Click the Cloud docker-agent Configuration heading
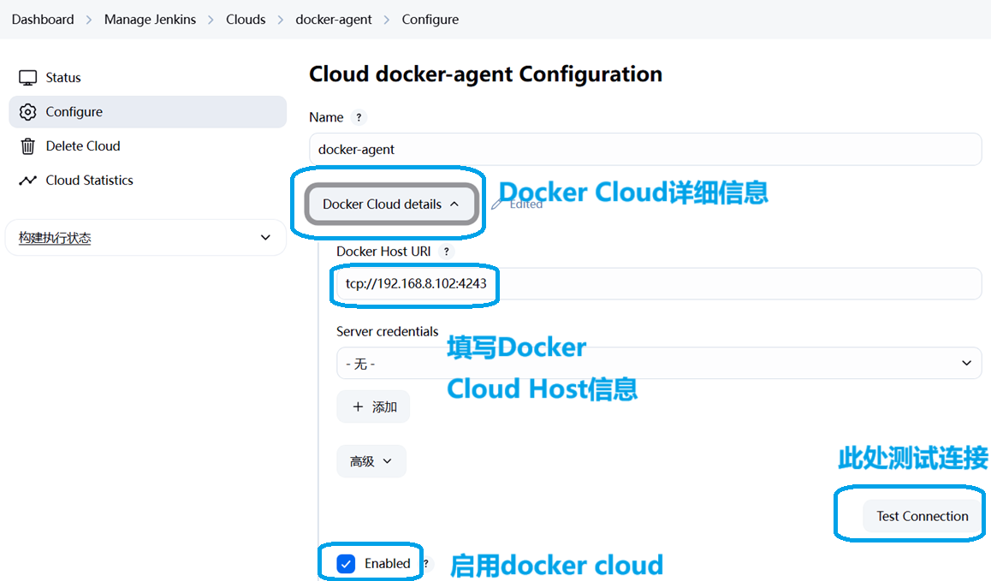The image size is (991, 581). 485,74
